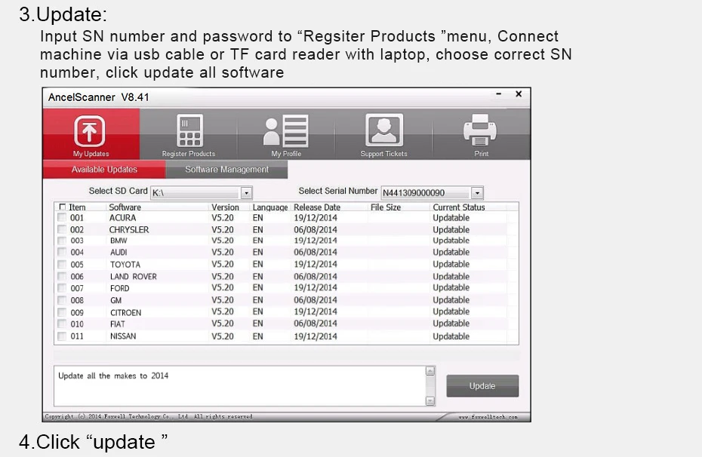The image size is (702, 457).
Task: Select the LAND ROVER software name
Action: 134,276
